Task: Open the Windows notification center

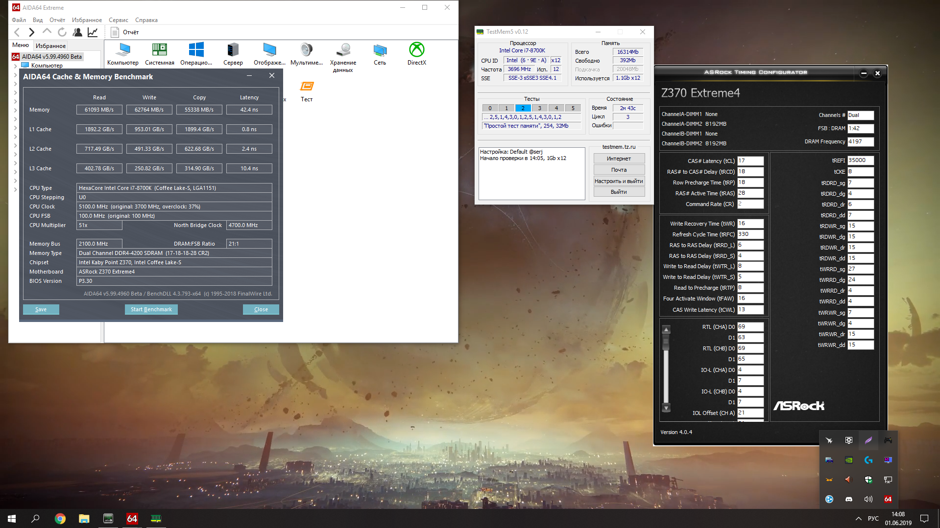Action: click(924, 519)
